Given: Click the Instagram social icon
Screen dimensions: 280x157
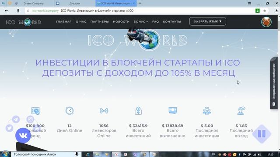Looking at the screenshot, I should (30, 119).
